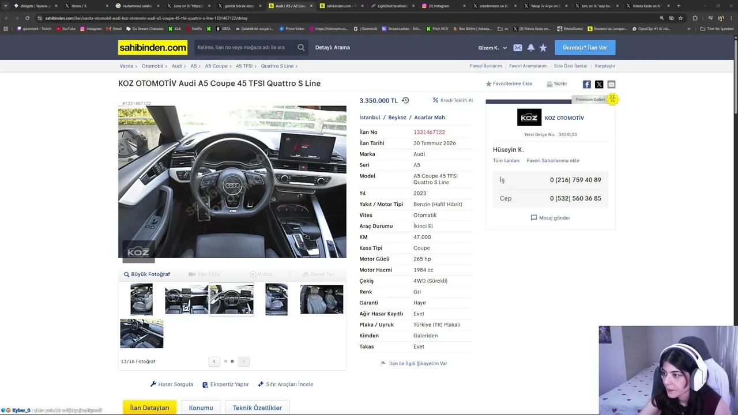Open Detaylı Arama link
The image size is (738, 415).
point(332,47)
